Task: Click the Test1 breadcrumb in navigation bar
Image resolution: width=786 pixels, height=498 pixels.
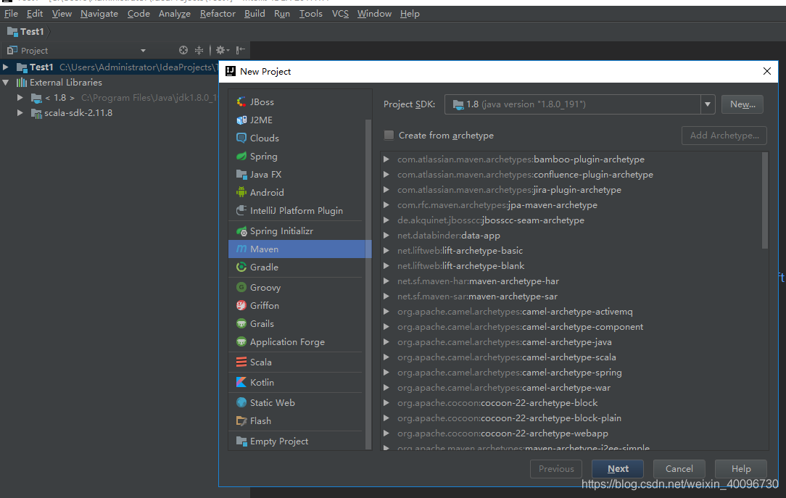Action: [26, 32]
